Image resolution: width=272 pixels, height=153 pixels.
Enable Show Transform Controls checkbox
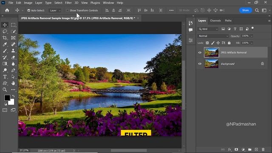point(67,10)
